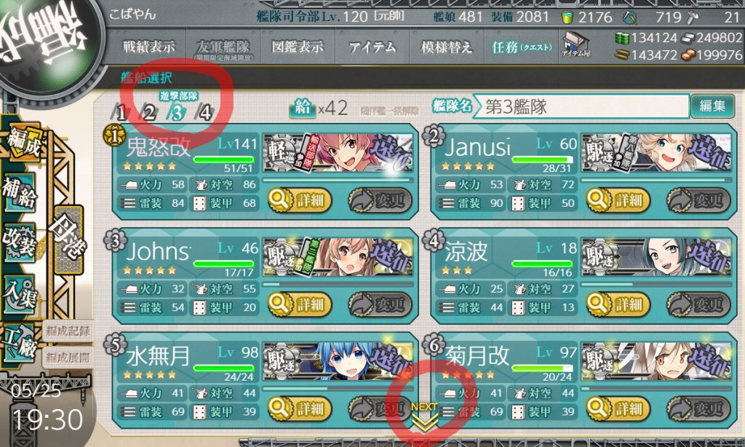Open the 任務 (クエスト) menu tab
Screen dimensions: 745x447
tap(521, 47)
